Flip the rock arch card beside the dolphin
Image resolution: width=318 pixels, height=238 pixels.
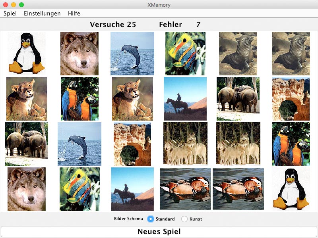point(132,144)
